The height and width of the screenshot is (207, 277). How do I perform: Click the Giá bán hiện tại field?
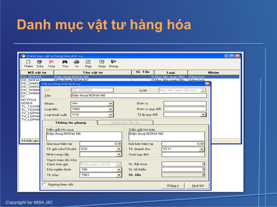click(183, 144)
